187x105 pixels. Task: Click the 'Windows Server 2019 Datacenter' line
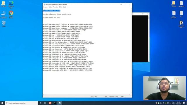coord(67,65)
